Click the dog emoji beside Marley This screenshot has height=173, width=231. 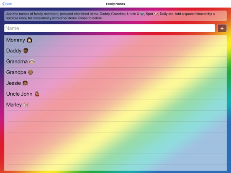(x=26, y=104)
